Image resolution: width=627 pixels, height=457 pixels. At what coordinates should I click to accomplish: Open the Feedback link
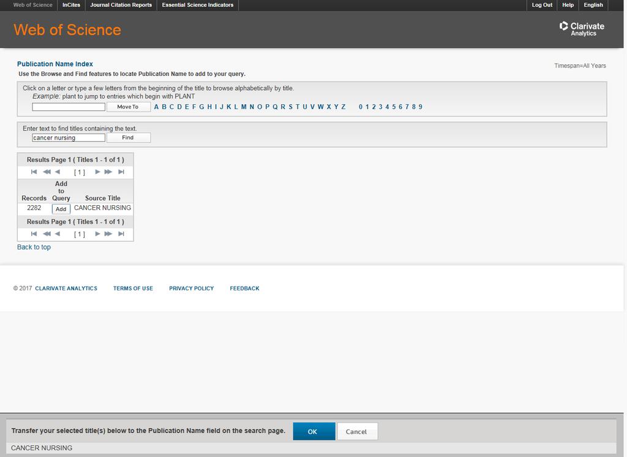pyautogui.click(x=244, y=288)
